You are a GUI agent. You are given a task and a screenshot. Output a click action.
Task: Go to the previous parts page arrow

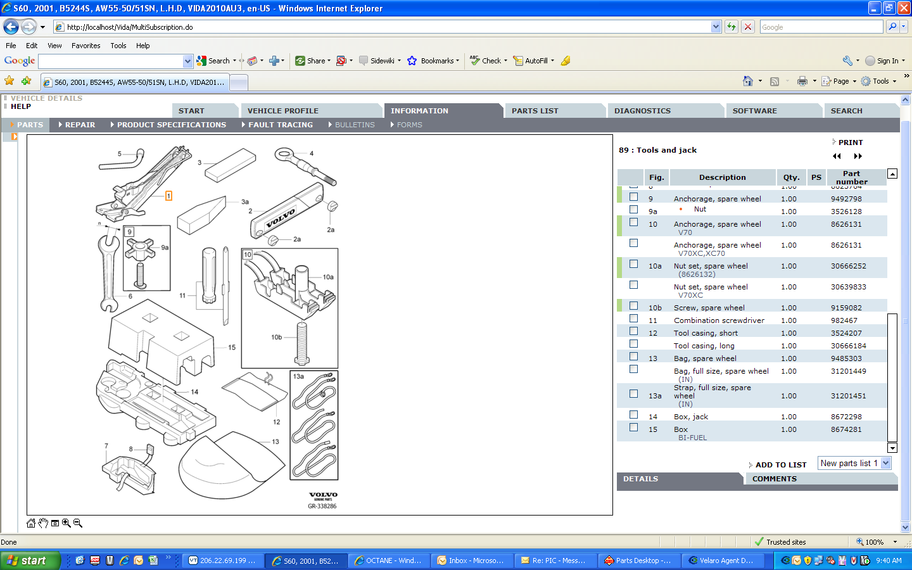point(837,156)
